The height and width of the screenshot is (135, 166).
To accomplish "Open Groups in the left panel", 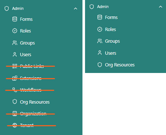I will coord(27,43).
